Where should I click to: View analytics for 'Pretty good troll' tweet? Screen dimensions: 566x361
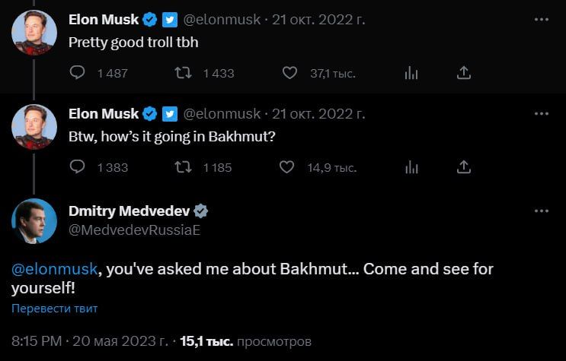pos(411,73)
